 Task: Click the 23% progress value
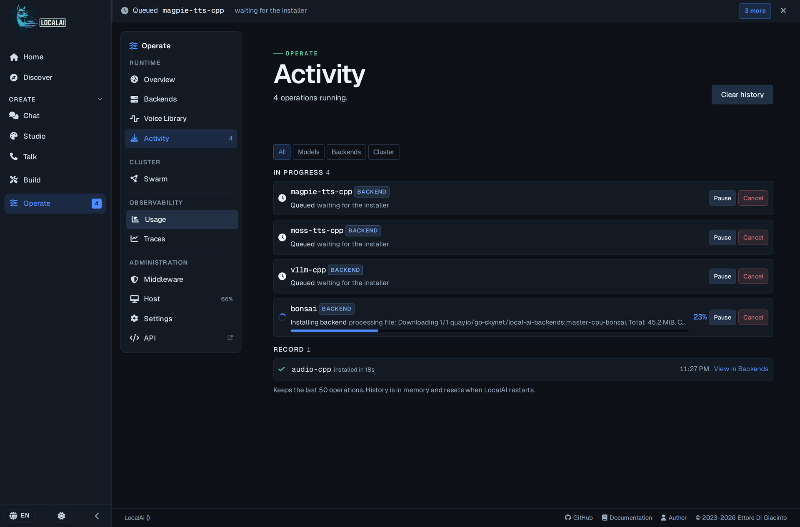(700, 317)
